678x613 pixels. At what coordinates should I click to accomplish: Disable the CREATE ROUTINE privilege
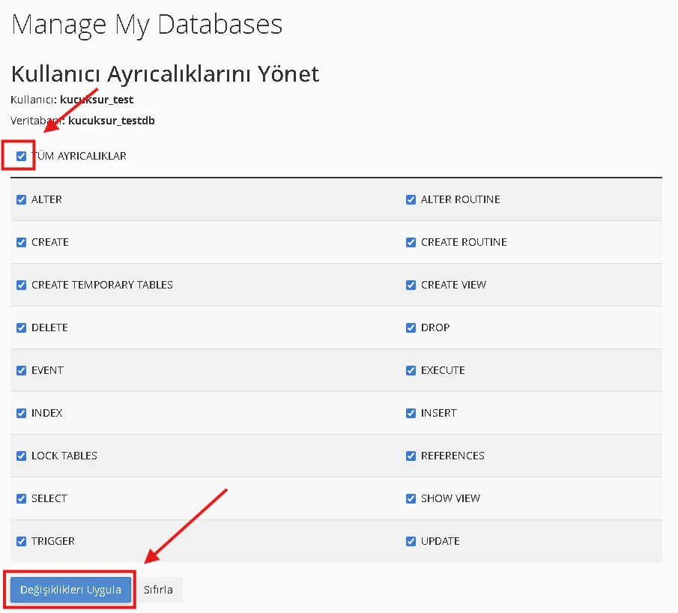pos(411,241)
